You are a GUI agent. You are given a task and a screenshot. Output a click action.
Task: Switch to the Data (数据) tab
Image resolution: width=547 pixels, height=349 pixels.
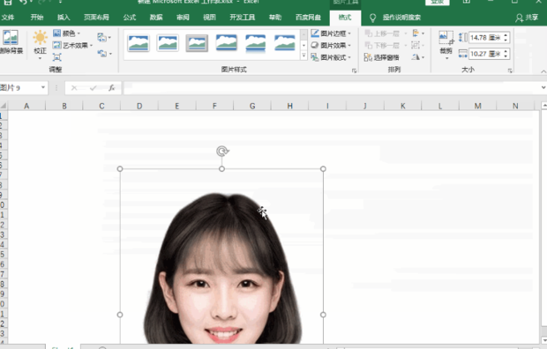pyautogui.click(x=156, y=17)
